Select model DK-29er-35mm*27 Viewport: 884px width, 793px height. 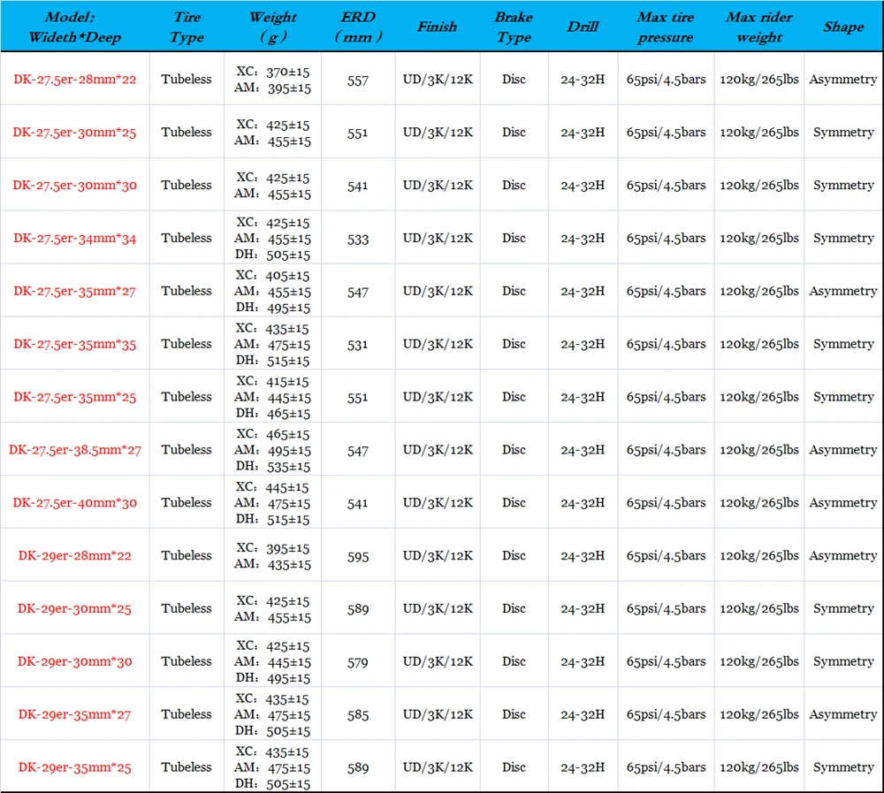pyautogui.click(x=75, y=714)
